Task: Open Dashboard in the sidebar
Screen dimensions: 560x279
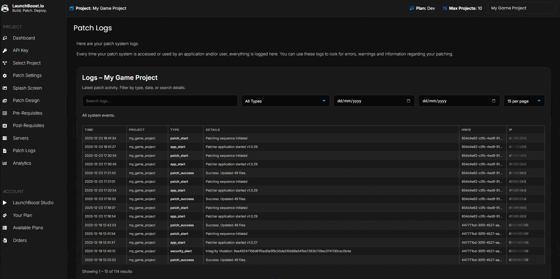Action: (x=24, y=38)
